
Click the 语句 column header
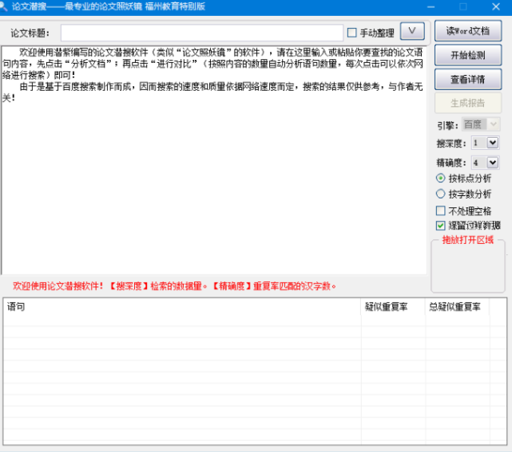(182, 307)
